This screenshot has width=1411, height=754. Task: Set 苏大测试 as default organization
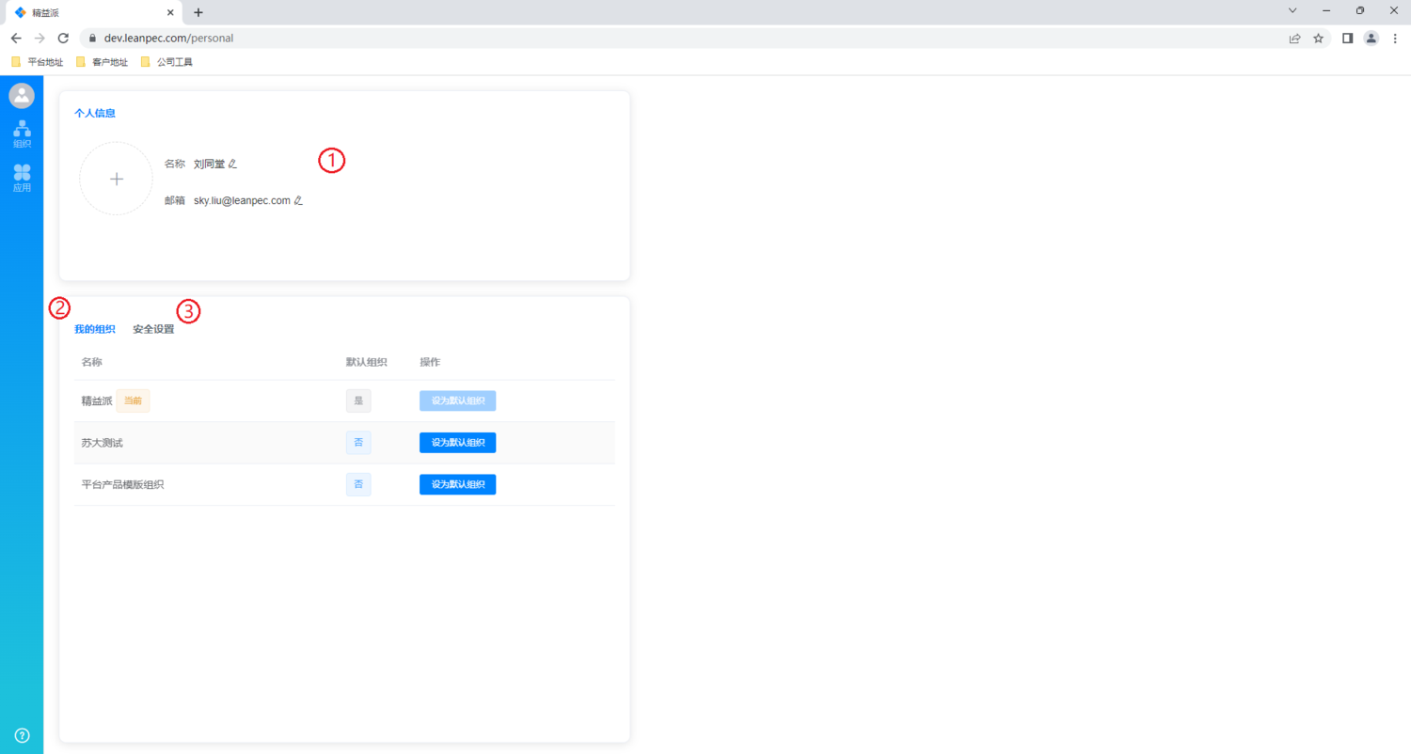pyautogui.click(x=457, y=443)
